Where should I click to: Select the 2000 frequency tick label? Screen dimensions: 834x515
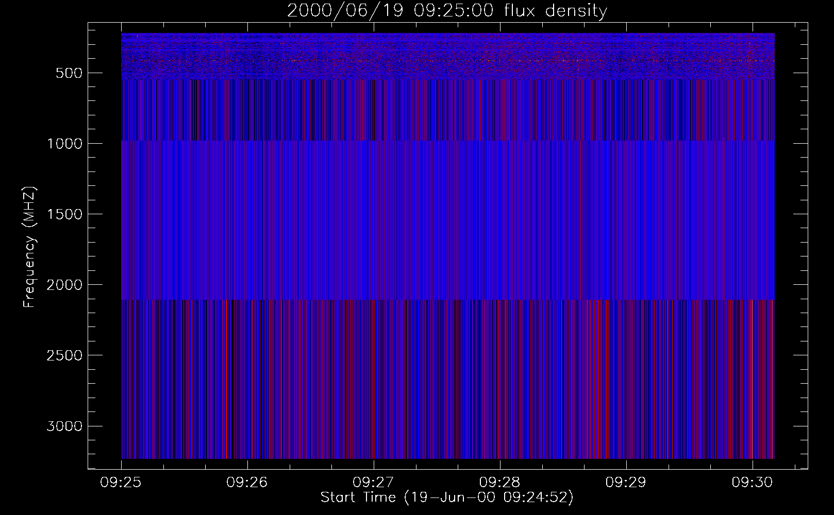[x=64, y=285]
